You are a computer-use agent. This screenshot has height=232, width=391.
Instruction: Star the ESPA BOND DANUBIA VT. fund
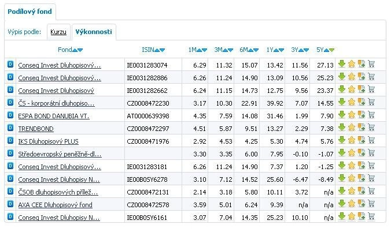351,115
